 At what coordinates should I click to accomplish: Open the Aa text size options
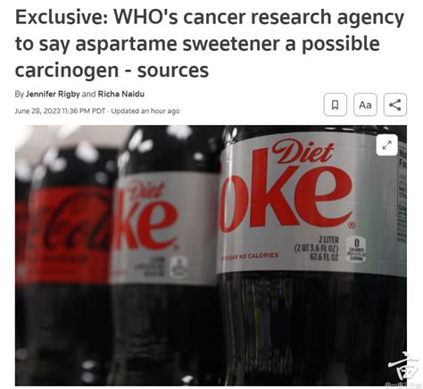pyautogui.click(x=365, y=104)
